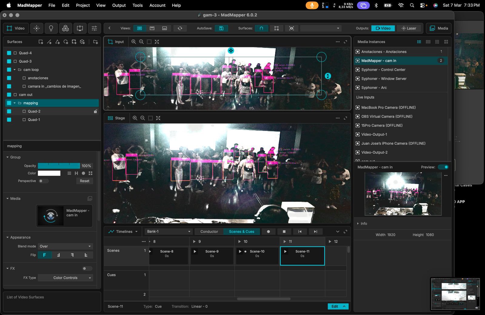Turn off the media Preview toggle
The image size is (485, 315).
coord(443,167)
